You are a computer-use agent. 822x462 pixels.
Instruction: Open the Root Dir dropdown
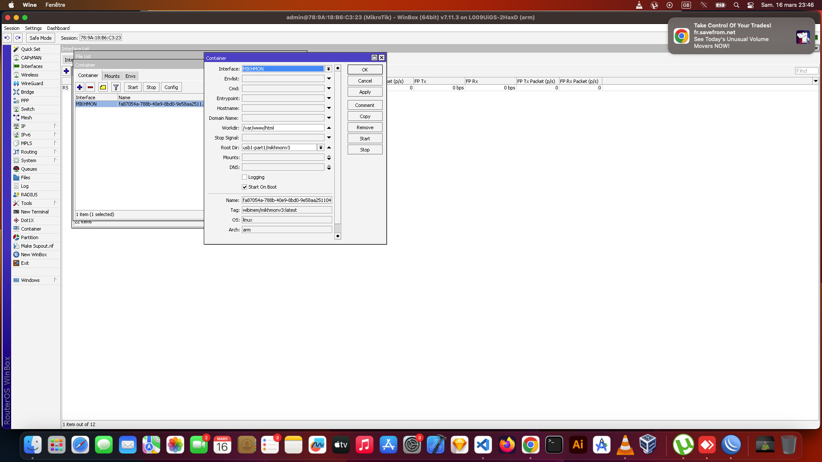pyautogui.click(x=320, y=148)
